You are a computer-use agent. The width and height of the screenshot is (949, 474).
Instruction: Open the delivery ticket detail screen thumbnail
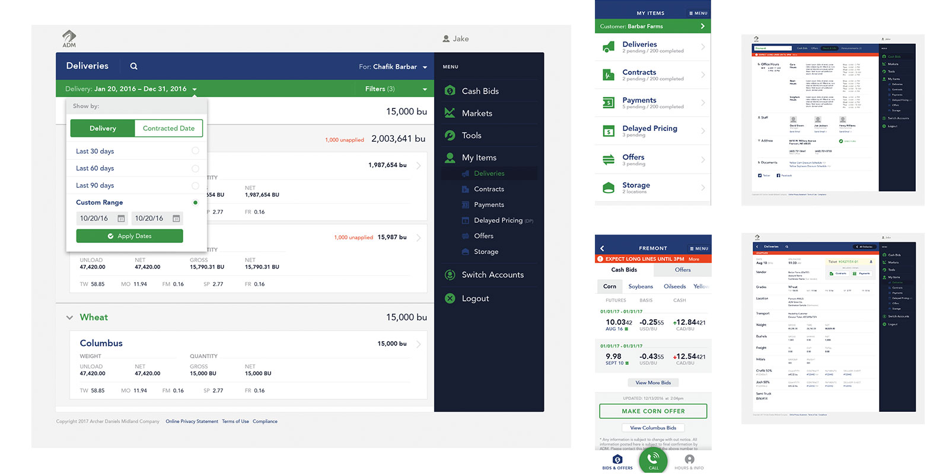(833, 328)
